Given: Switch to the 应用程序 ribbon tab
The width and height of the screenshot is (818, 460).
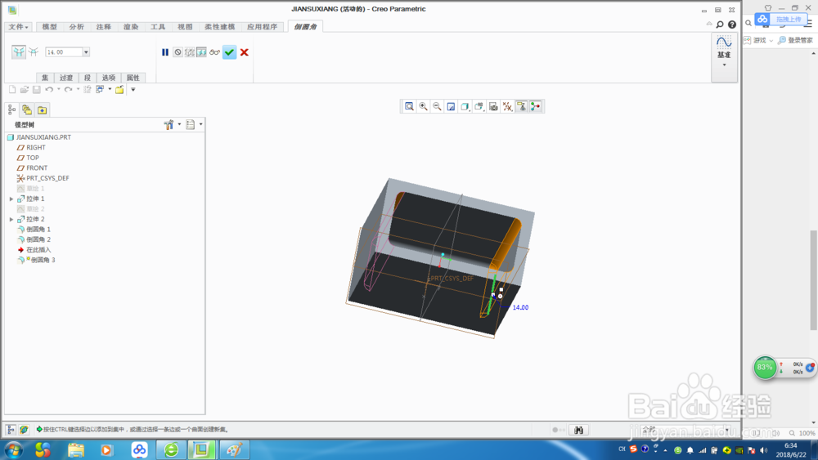Looking at the screenshot, I should pos(263,27).
